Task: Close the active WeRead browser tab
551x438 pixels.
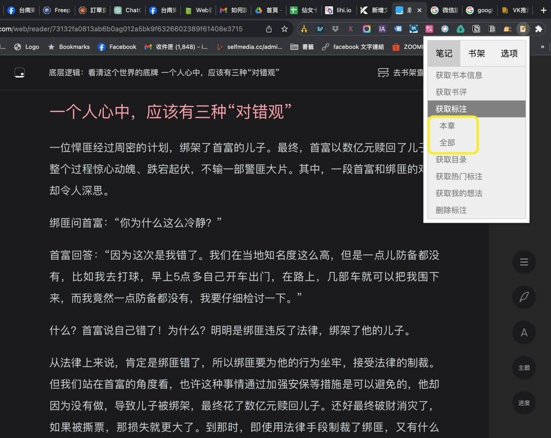Action: click(x=419, y=10)
